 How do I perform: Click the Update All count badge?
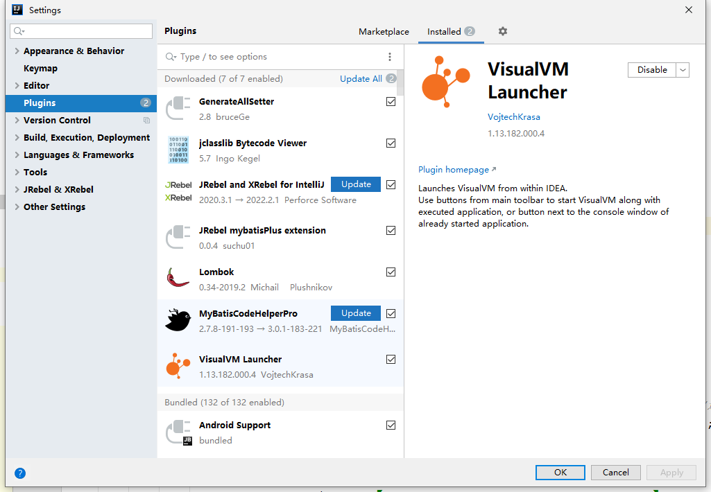tap(391, 78)
